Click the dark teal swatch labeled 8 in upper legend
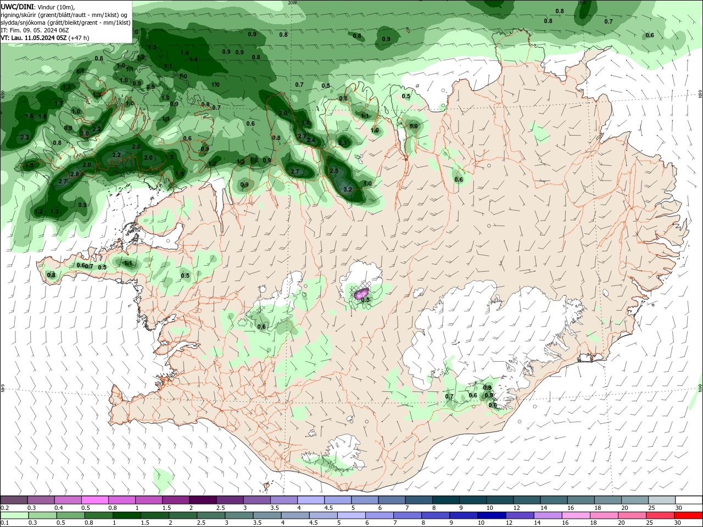The image size is (703, 527). click(x=445, y=500)
